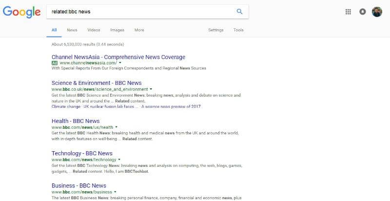This screenshot has width=390, height=201.
Task: Click the Google logo
Action: pyautogui.click(x=21, y=12)
